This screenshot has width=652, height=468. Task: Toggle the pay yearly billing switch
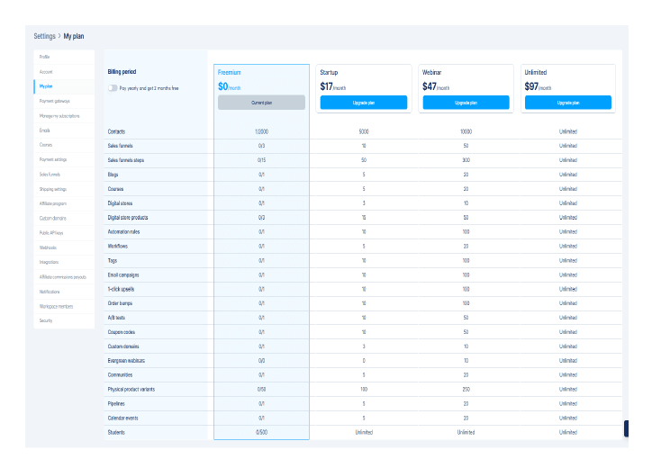[x=113, y=88]
